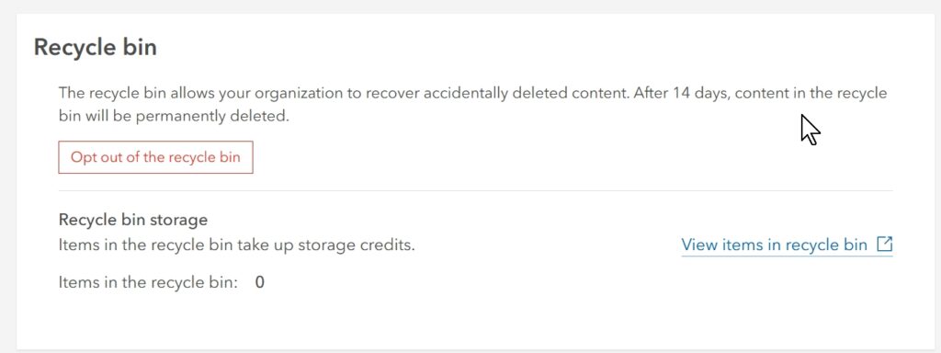Click the 'bin will be permanently deleted.' line
Viewport: 941px width, 353px height.
(x=174, y=117)
